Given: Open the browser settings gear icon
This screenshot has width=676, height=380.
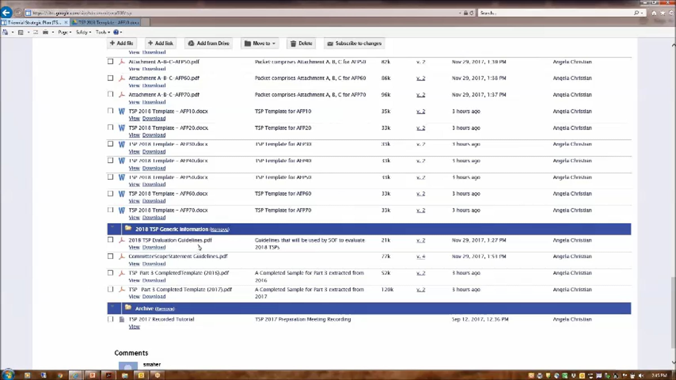Looking at the screenshot, I should point(671,13).
